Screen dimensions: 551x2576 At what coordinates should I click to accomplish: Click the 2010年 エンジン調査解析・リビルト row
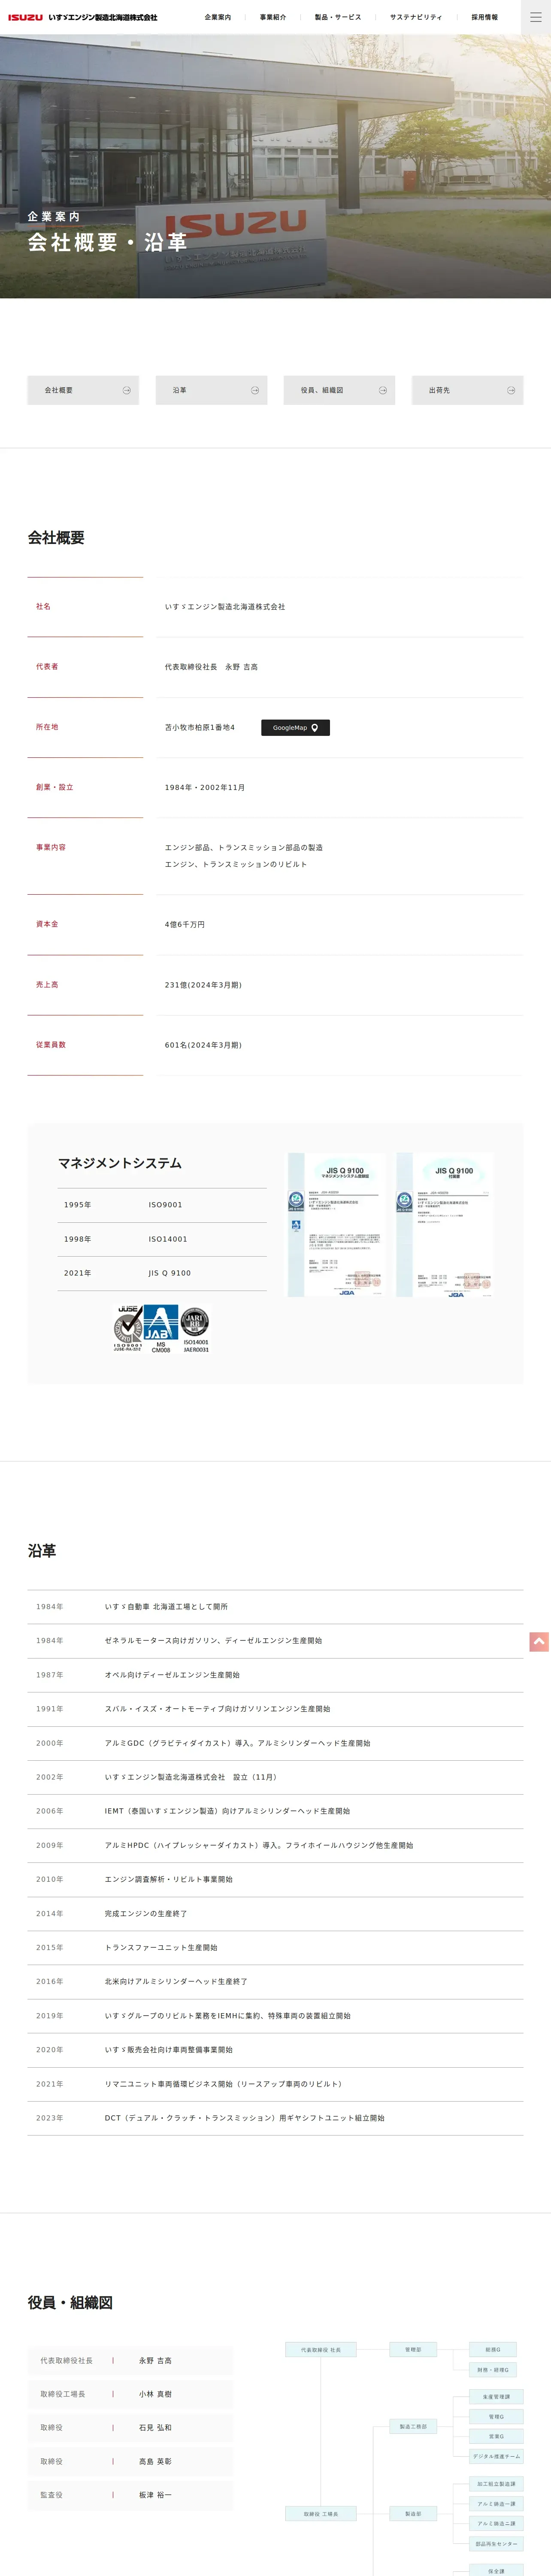[275, 1879]
